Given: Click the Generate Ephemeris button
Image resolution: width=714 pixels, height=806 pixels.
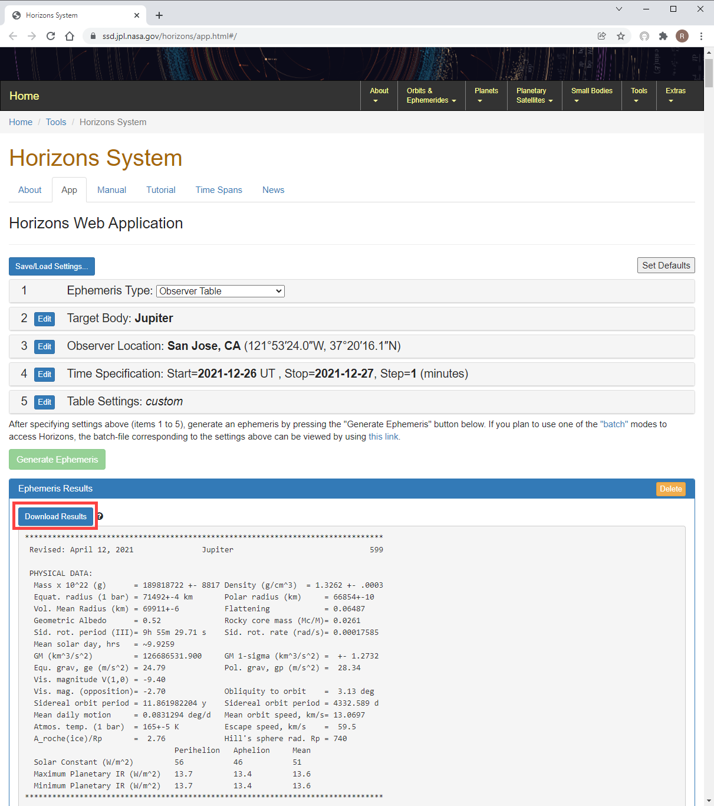Looking at the screenshot, I should pyautogui.click(x=57, y=460).
